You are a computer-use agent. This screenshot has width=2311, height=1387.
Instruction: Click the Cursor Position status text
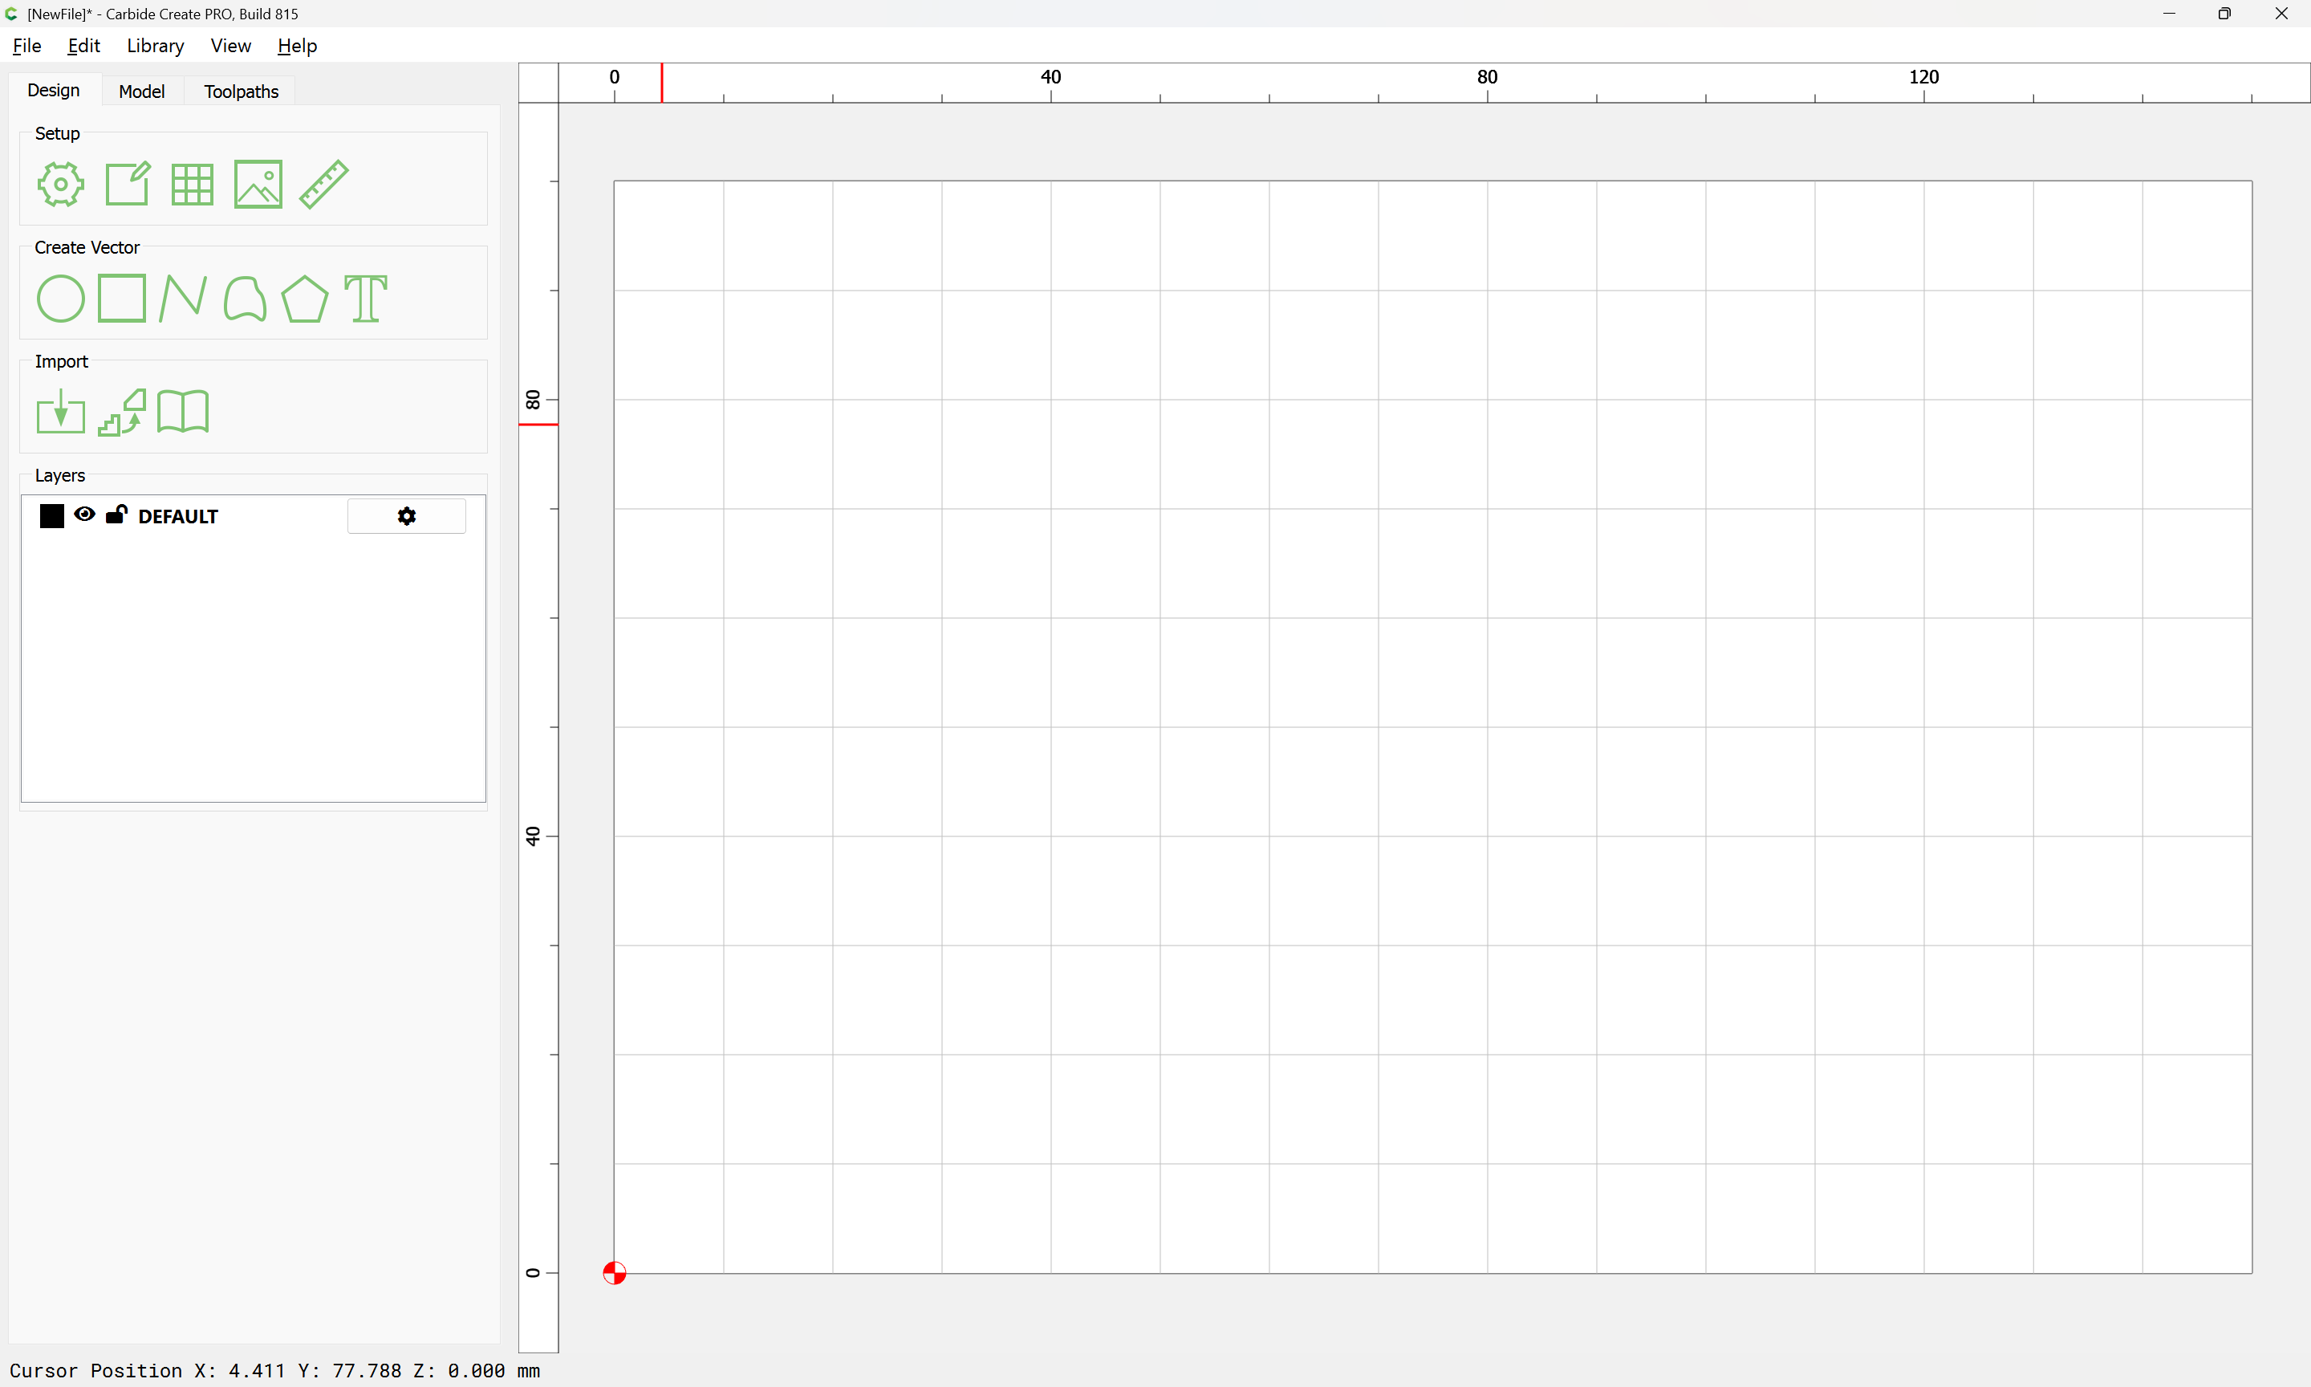274,1370
